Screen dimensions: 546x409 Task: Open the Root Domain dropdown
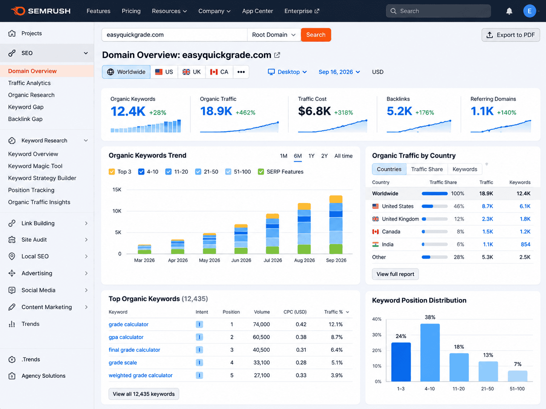(x=274, y=35)
